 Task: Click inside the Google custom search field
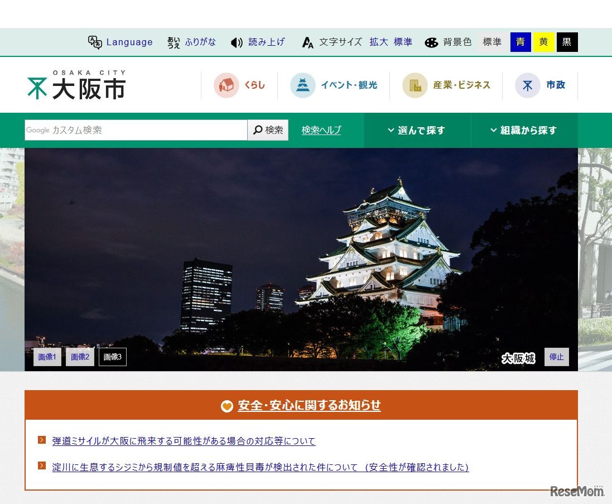tap(134, 130)
